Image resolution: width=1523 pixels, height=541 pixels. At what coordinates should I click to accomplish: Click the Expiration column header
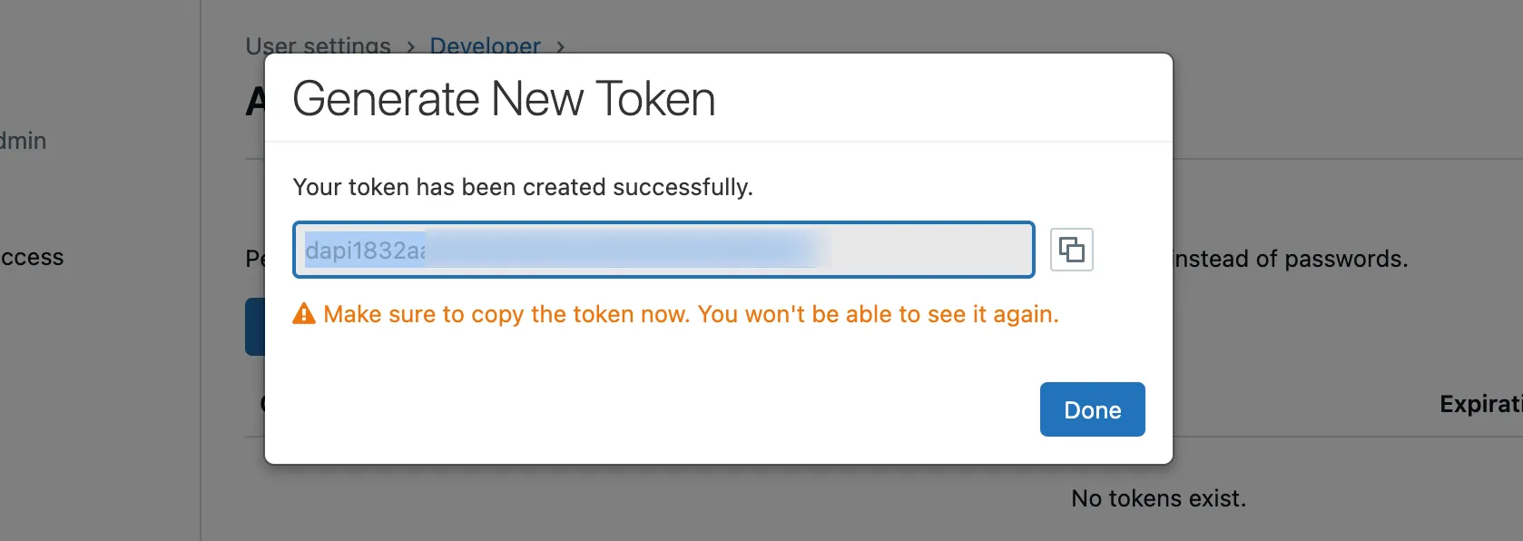pos(1480,404)
